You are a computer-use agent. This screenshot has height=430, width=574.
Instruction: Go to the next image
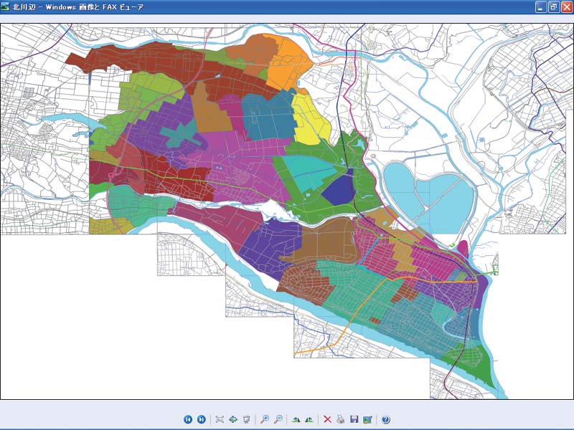point(202,419)
